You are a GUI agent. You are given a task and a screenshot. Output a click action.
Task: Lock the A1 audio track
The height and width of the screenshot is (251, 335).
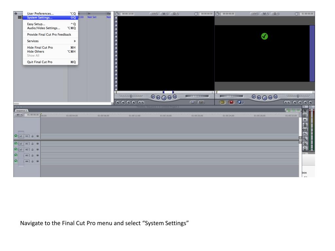click(x=32, y=144)
